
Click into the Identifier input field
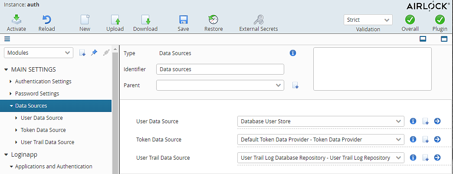click(x=220, y=69)
